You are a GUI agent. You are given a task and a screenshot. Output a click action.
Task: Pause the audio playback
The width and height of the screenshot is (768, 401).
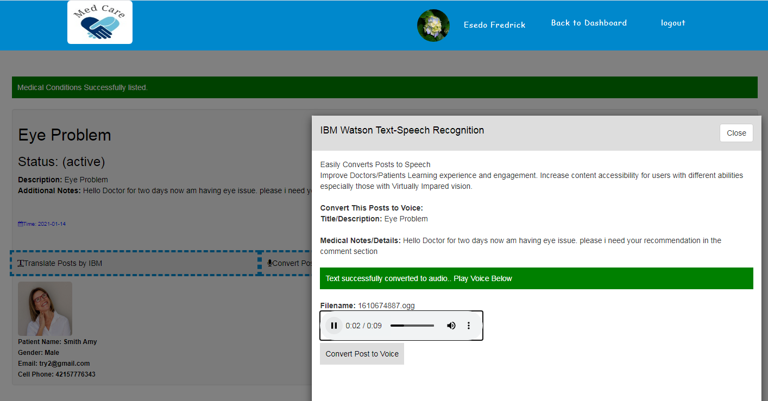tap(334, 326)
